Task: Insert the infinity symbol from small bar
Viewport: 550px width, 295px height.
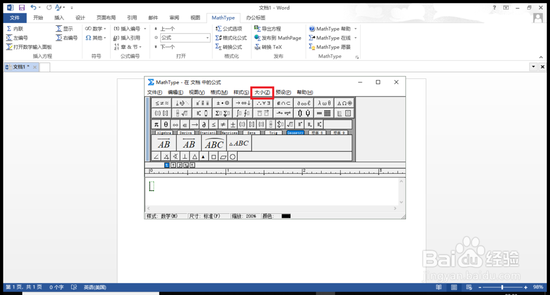Action: 175,124
